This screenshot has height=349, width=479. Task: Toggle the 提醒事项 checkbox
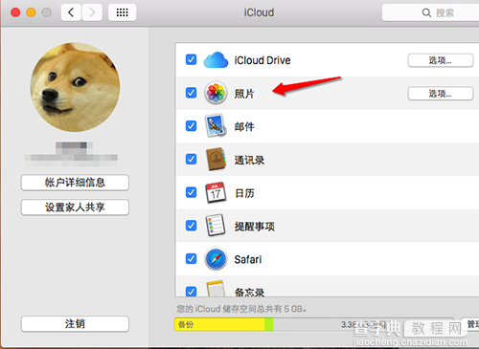[191, 226]
